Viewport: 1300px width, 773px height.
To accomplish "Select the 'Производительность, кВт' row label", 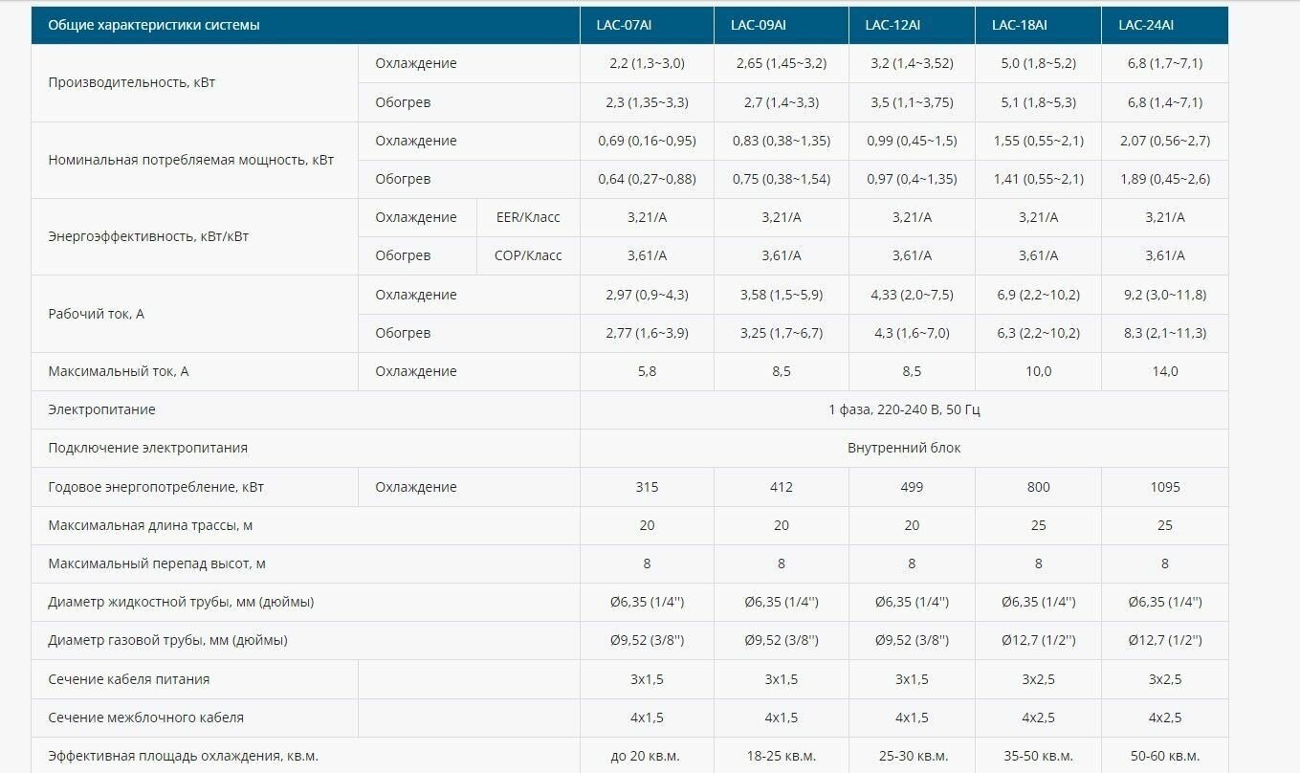I will [x=132, y=82].
